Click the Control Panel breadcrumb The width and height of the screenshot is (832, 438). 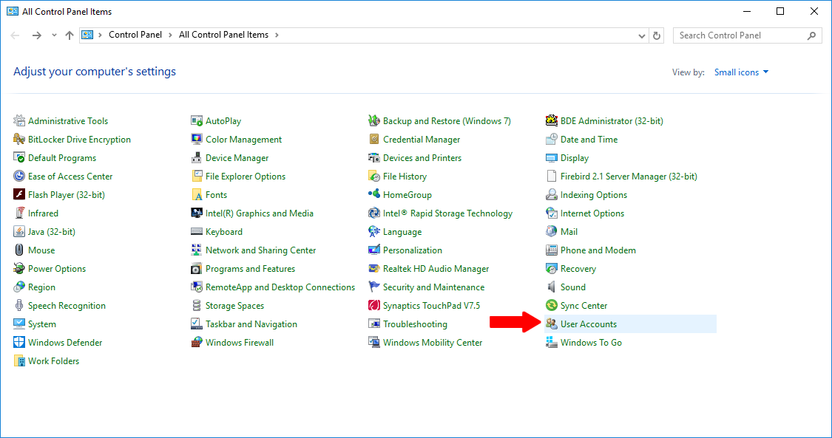click(135, 35)
